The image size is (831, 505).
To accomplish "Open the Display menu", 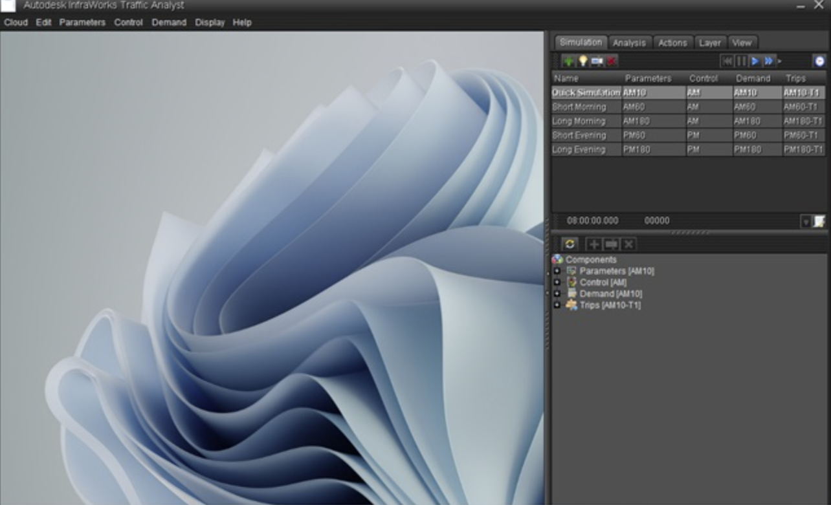I will click(x=210, y=22).
